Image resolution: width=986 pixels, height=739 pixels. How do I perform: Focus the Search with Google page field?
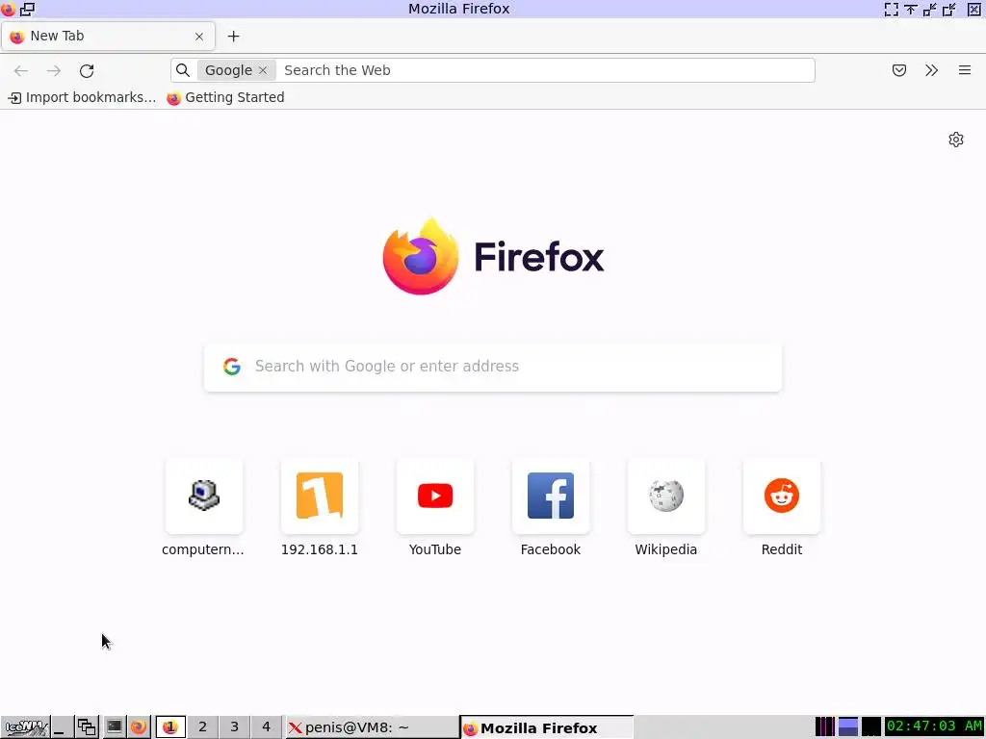pos(493,367)
